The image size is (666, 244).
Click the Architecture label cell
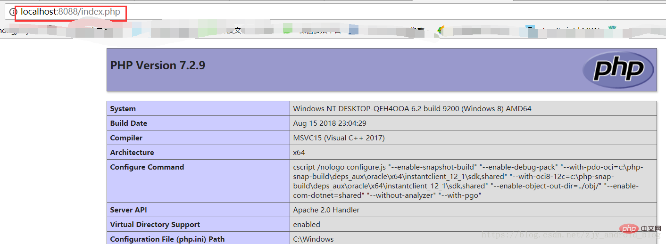199,153
